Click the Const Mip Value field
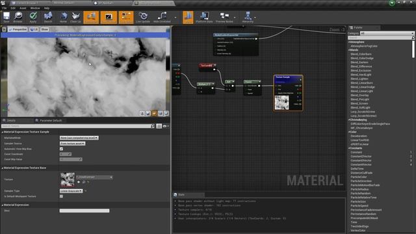416x234 pixels. pos(71,159)
